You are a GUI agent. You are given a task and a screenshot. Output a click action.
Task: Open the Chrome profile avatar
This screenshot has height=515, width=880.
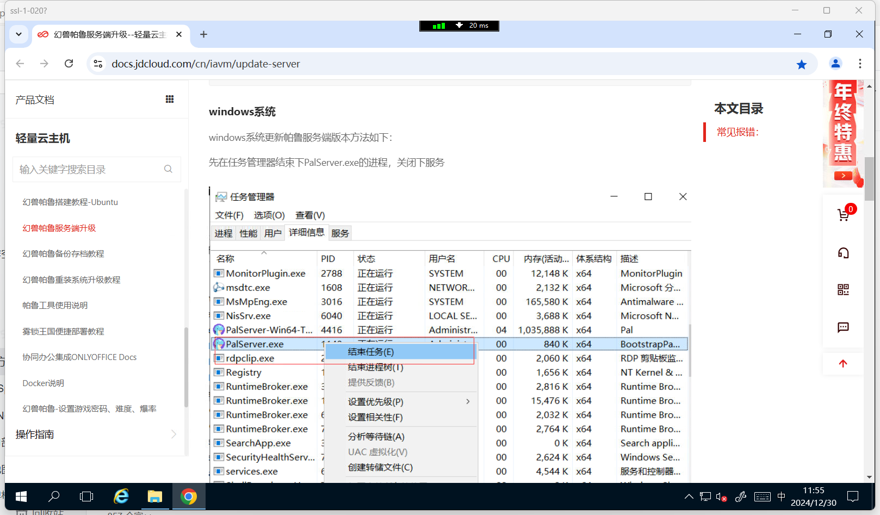[x=835, y=64]
